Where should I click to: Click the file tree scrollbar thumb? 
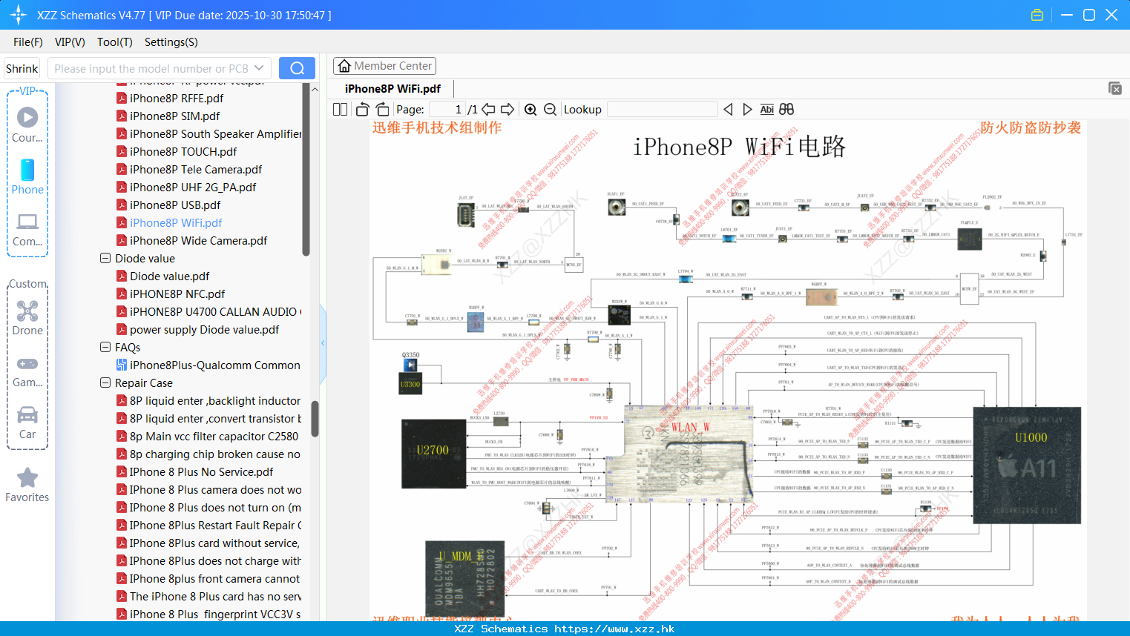315,419
